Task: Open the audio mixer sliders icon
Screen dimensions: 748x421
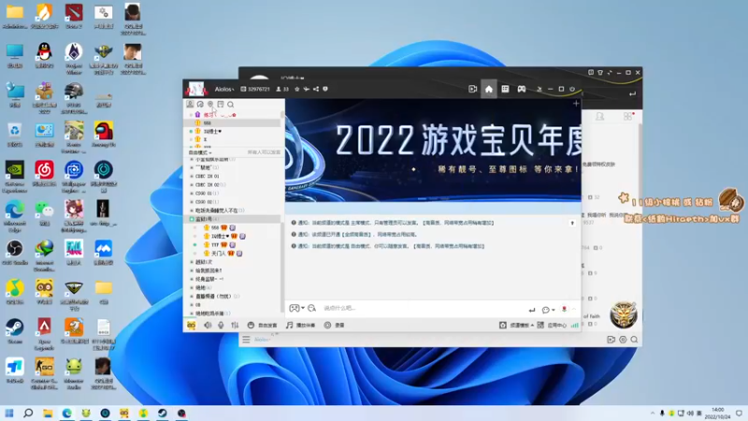Action: 235,325
